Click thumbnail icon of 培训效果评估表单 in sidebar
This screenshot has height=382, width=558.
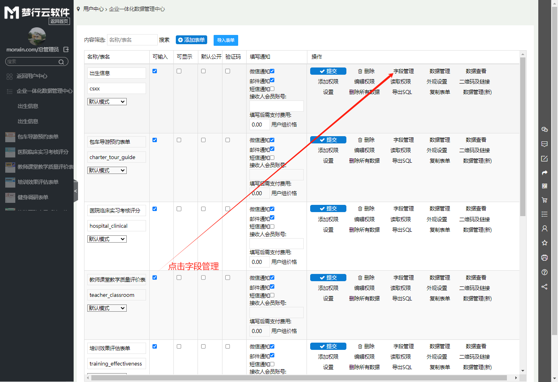coord(10,182)
